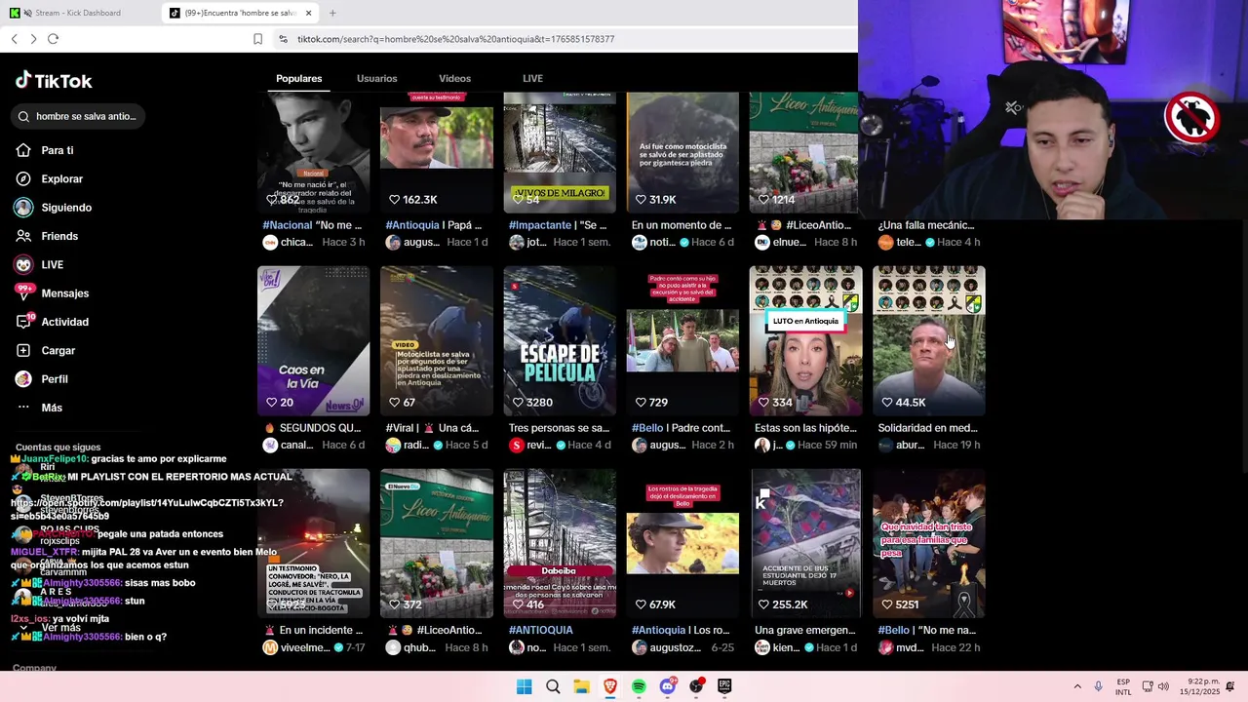Switch to the Usuarios tab
This screenshot has width=1248, height=702.
click(376, 78)
